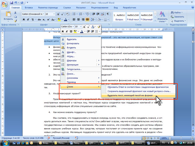Click zoom slider in status bar
This screenshot has height=146, width=195.
[x=181, y=138]
